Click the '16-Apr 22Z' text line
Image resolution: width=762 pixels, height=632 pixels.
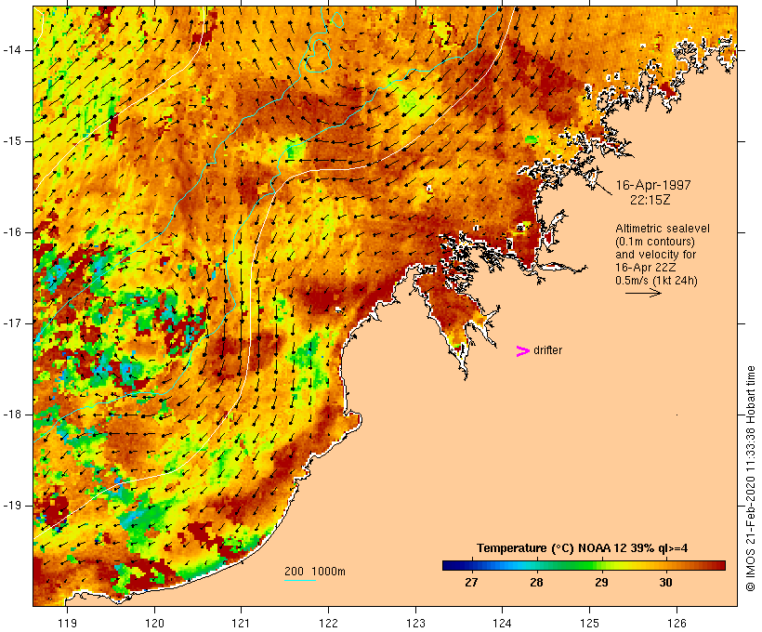[x=646, y=268]
